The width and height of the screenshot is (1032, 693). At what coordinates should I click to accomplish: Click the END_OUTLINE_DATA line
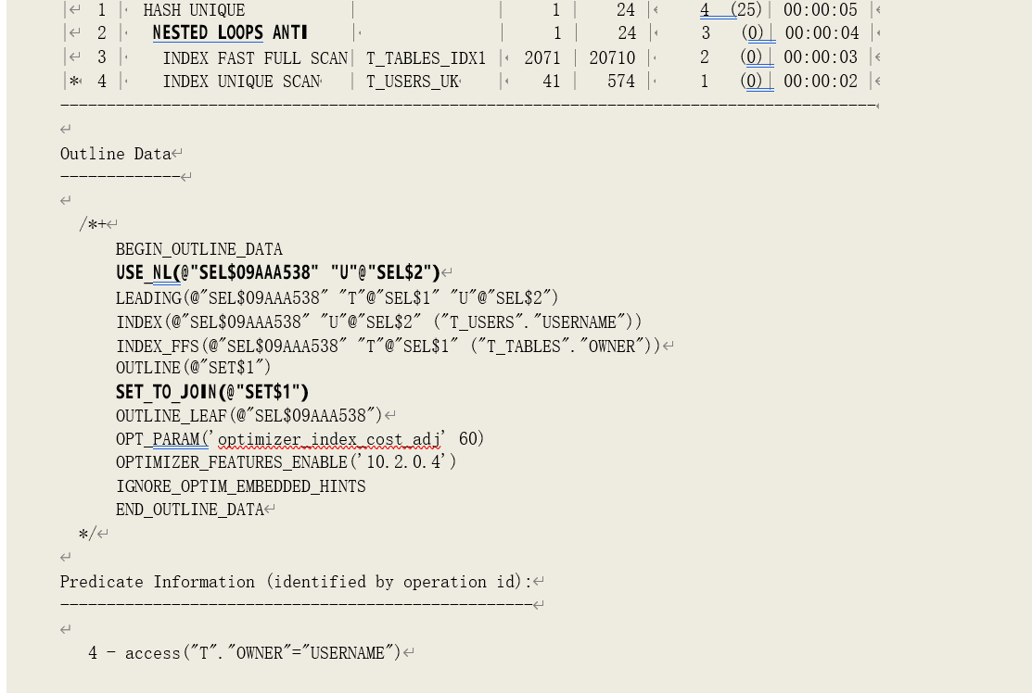[190, 510]
